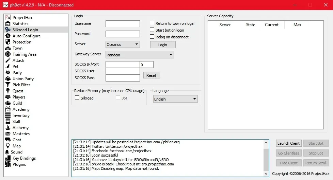
Task: Click the phBot logo in title bar
Action: (5, 5)
